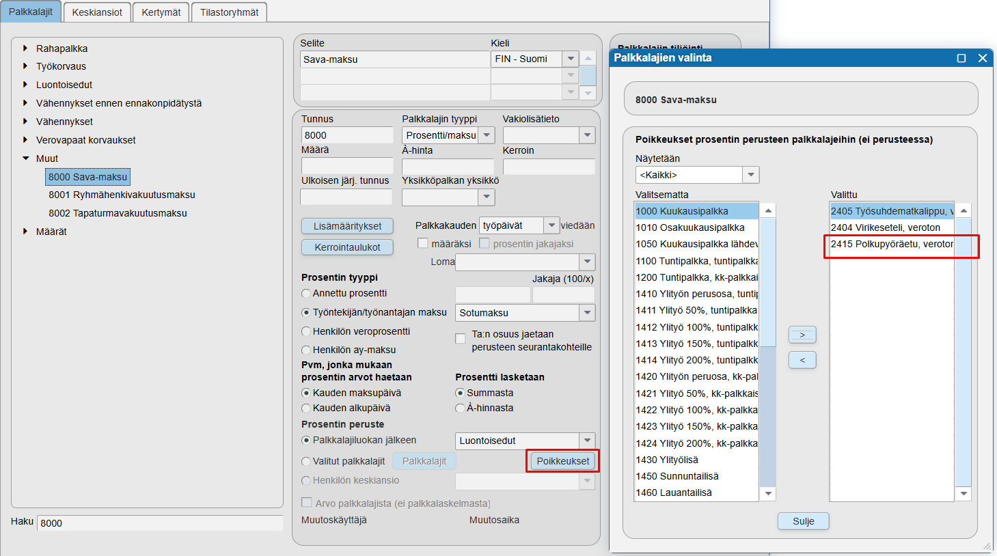This screenshot has height=556, width=997.
Task: Switch to the Palkkalajit tab
Action: (x=31, y=12)
